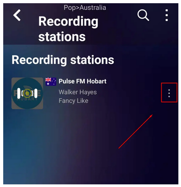181x187 pixels.
Task: Open options for Pulse FM Hobart
Action: (x=169, y=93)
